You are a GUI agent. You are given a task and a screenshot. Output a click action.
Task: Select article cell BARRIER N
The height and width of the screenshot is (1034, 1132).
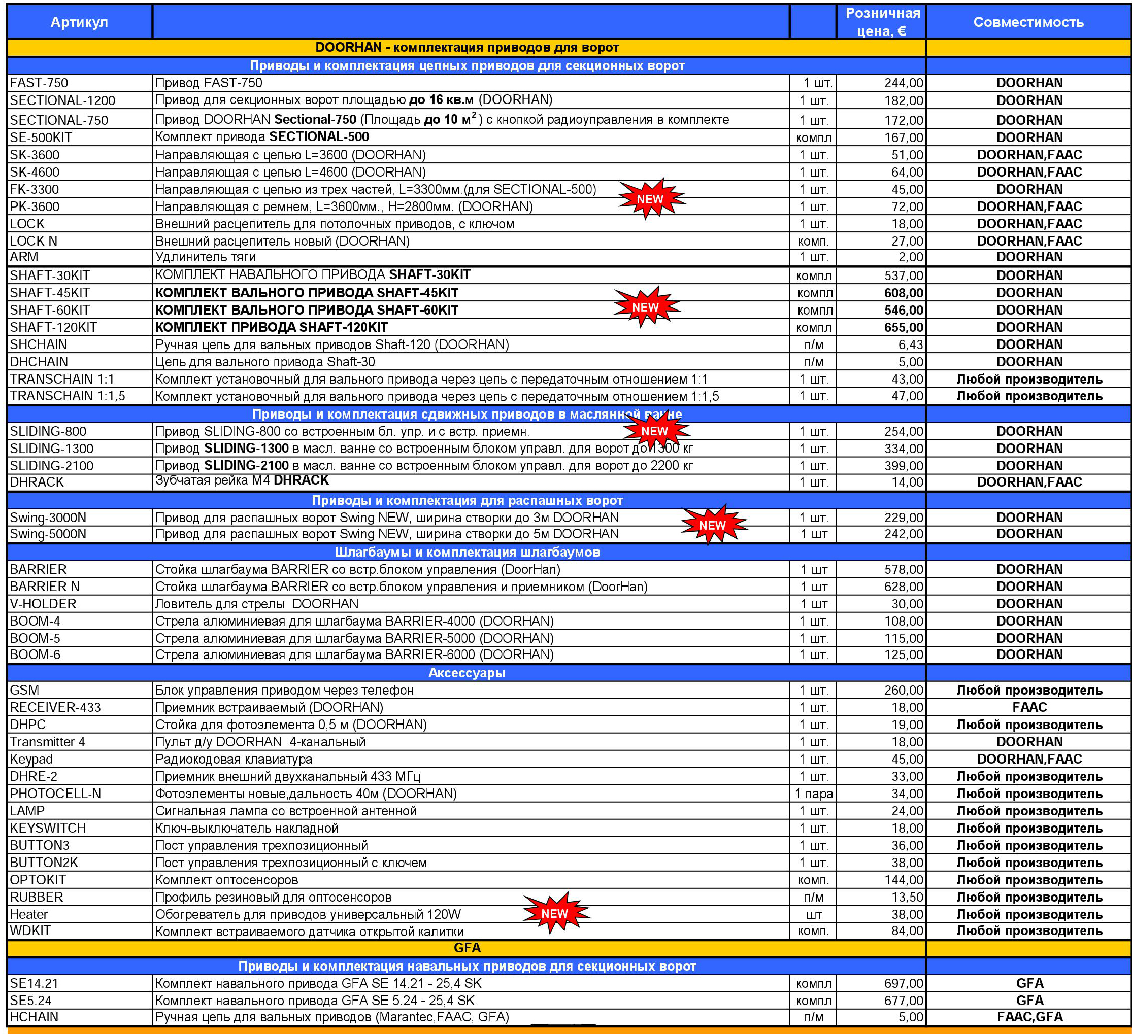click(x=79, y=587)
